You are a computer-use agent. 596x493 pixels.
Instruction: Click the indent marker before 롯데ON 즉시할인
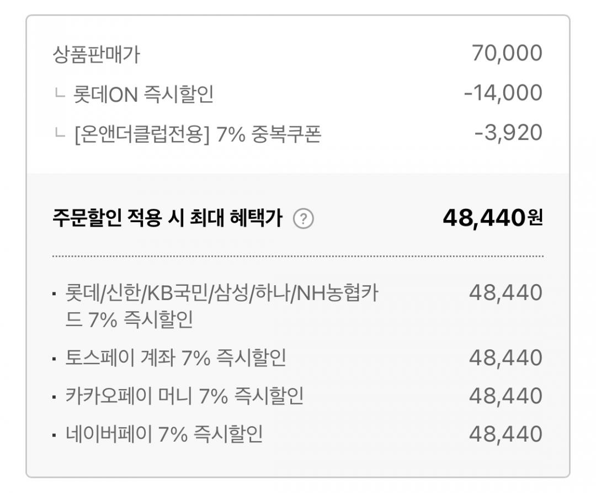[x=58, y=93]
